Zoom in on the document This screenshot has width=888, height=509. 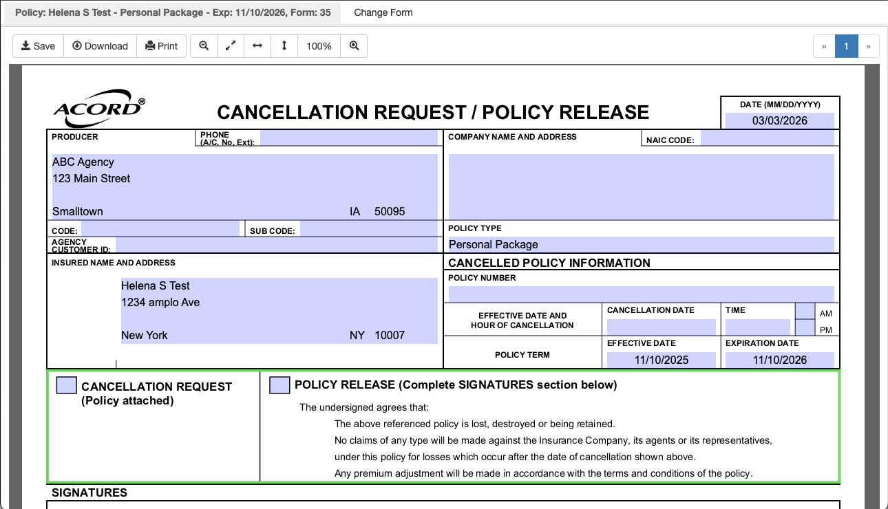[354, 46]
